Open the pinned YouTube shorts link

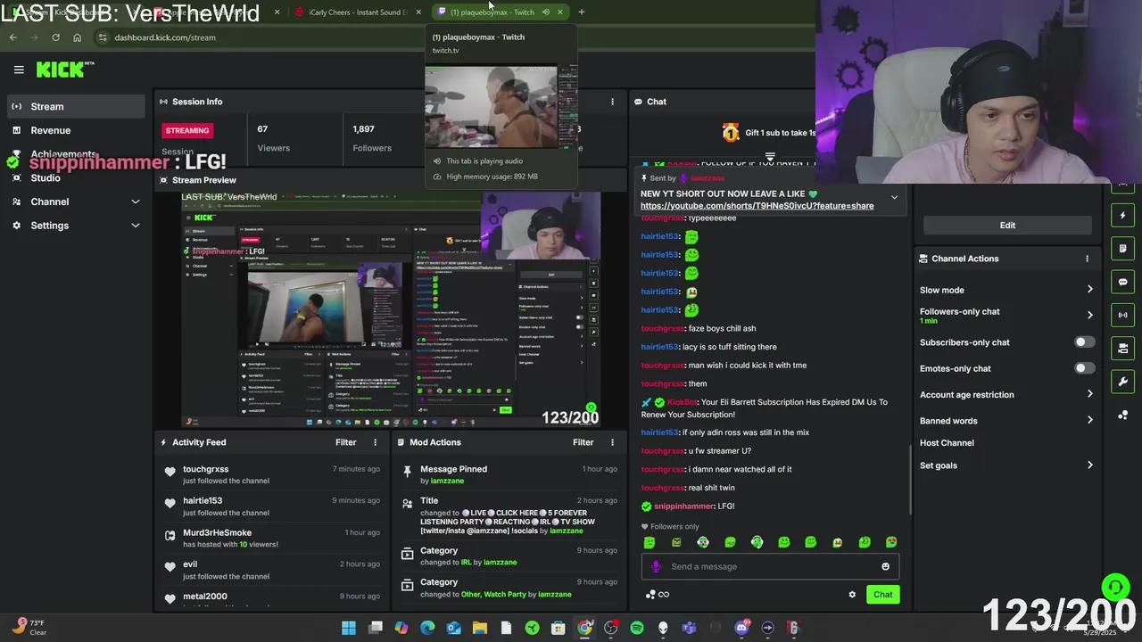click(757, 206)
